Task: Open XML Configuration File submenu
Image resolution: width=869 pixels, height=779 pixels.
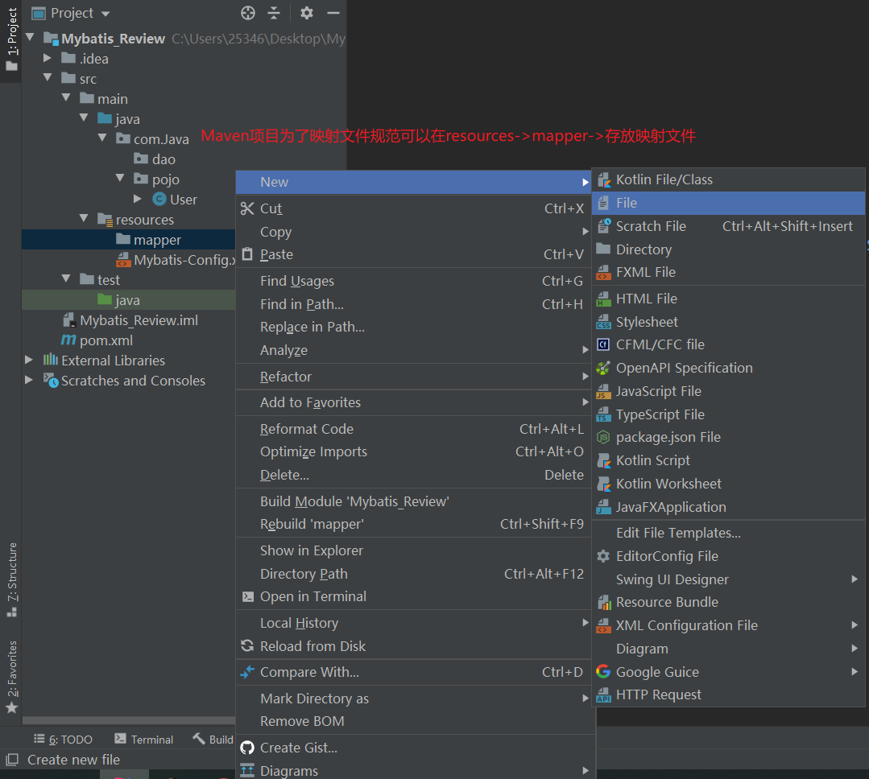Action: point(728,625)
